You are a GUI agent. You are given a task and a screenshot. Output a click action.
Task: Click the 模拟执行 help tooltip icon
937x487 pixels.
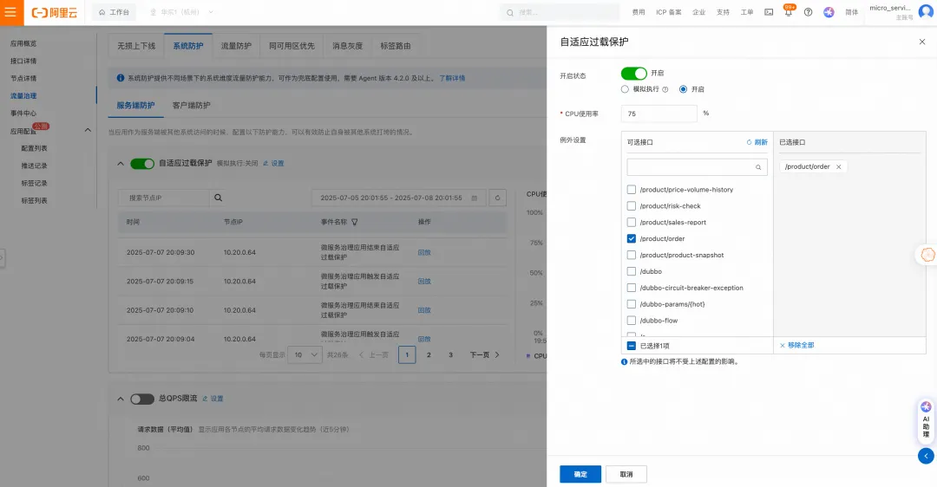click(665, 89)
